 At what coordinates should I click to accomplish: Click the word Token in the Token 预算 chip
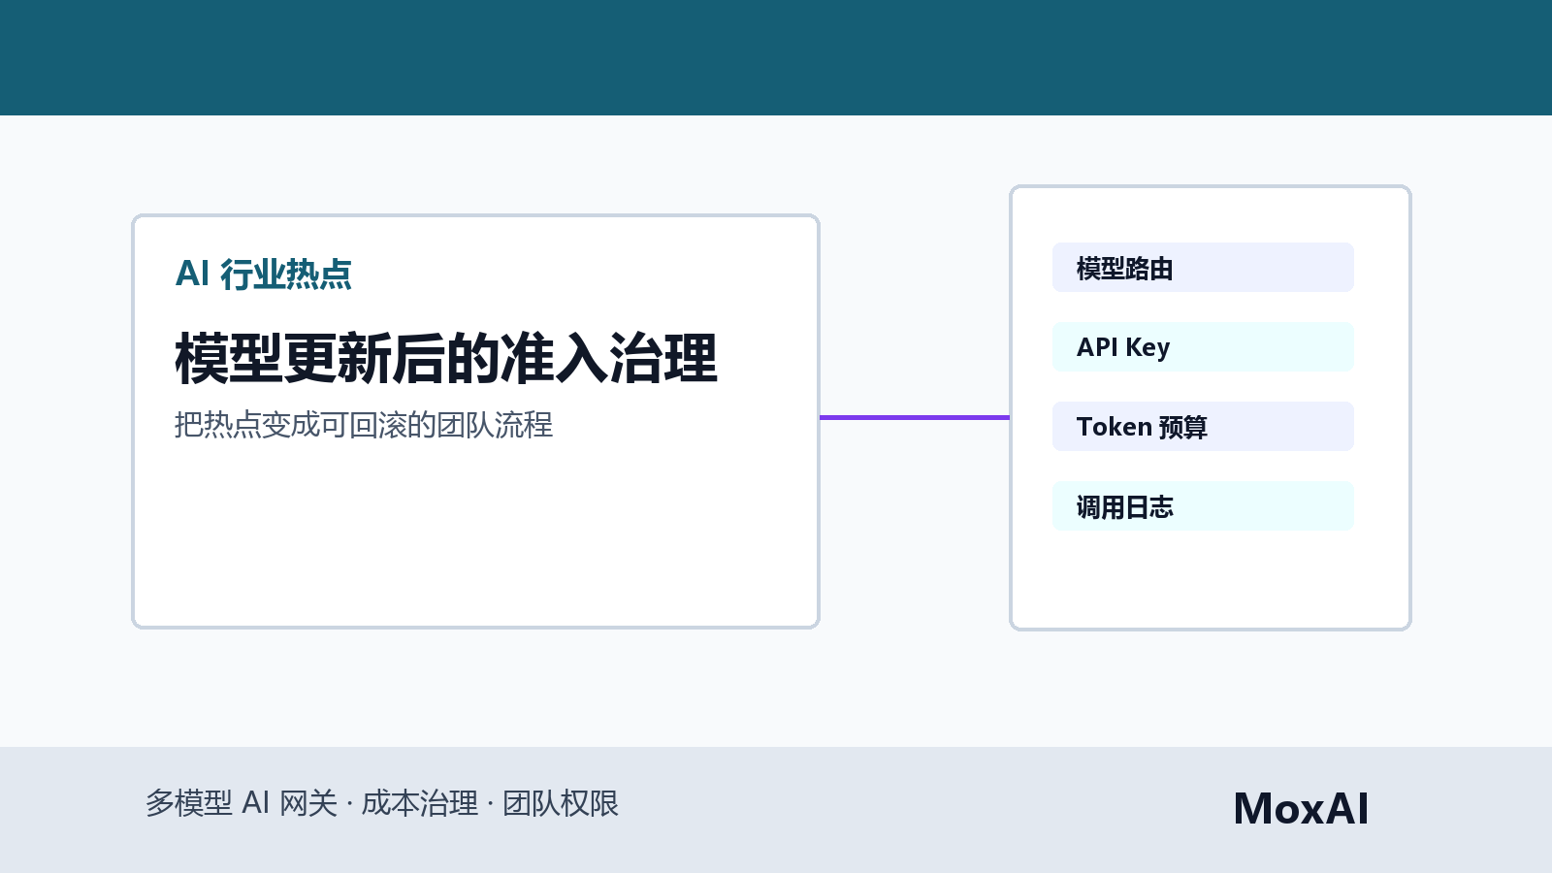[x=1115, y=427]
